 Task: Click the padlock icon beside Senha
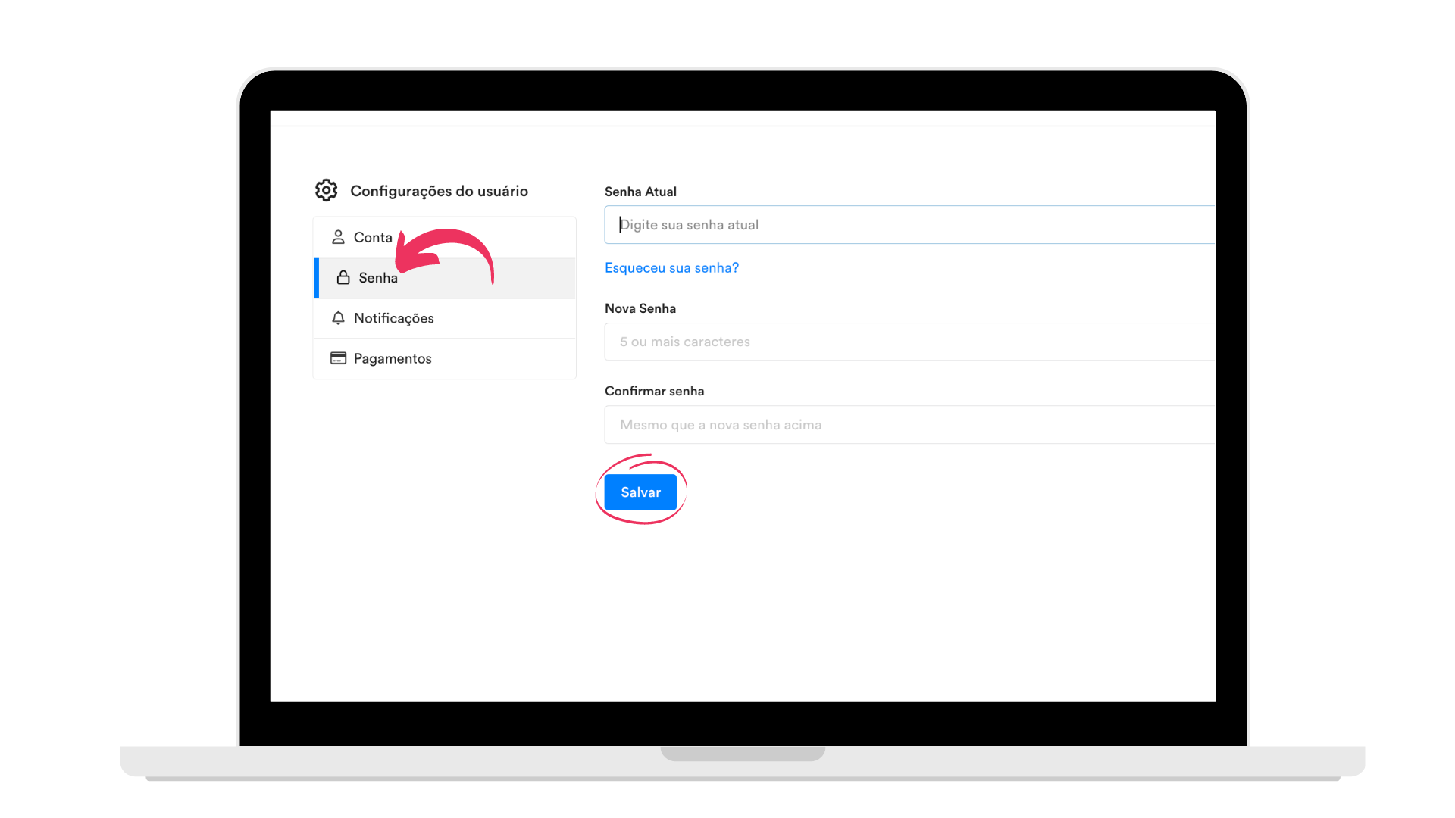(343, 277)
